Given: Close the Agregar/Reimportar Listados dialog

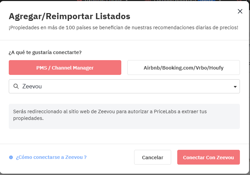Looking at the screenshot, I should click(240, 11).
